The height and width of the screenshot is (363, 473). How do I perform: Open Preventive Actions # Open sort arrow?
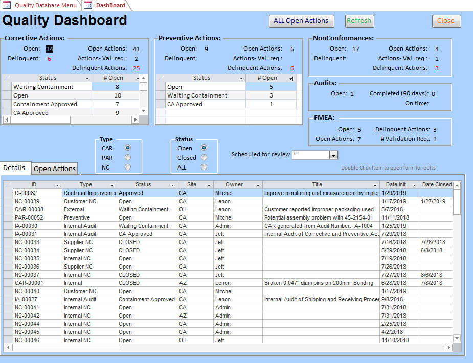point(291,78)
